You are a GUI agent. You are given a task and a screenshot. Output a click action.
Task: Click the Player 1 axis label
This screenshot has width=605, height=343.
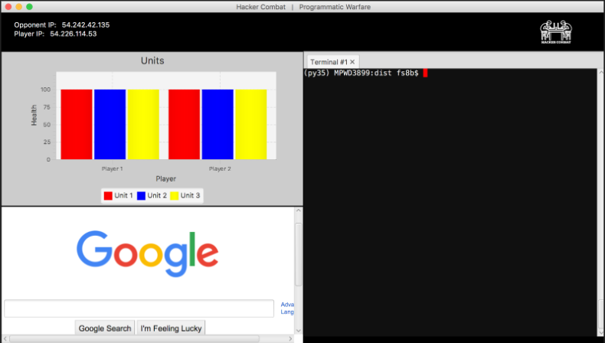(x=113, y=168)
